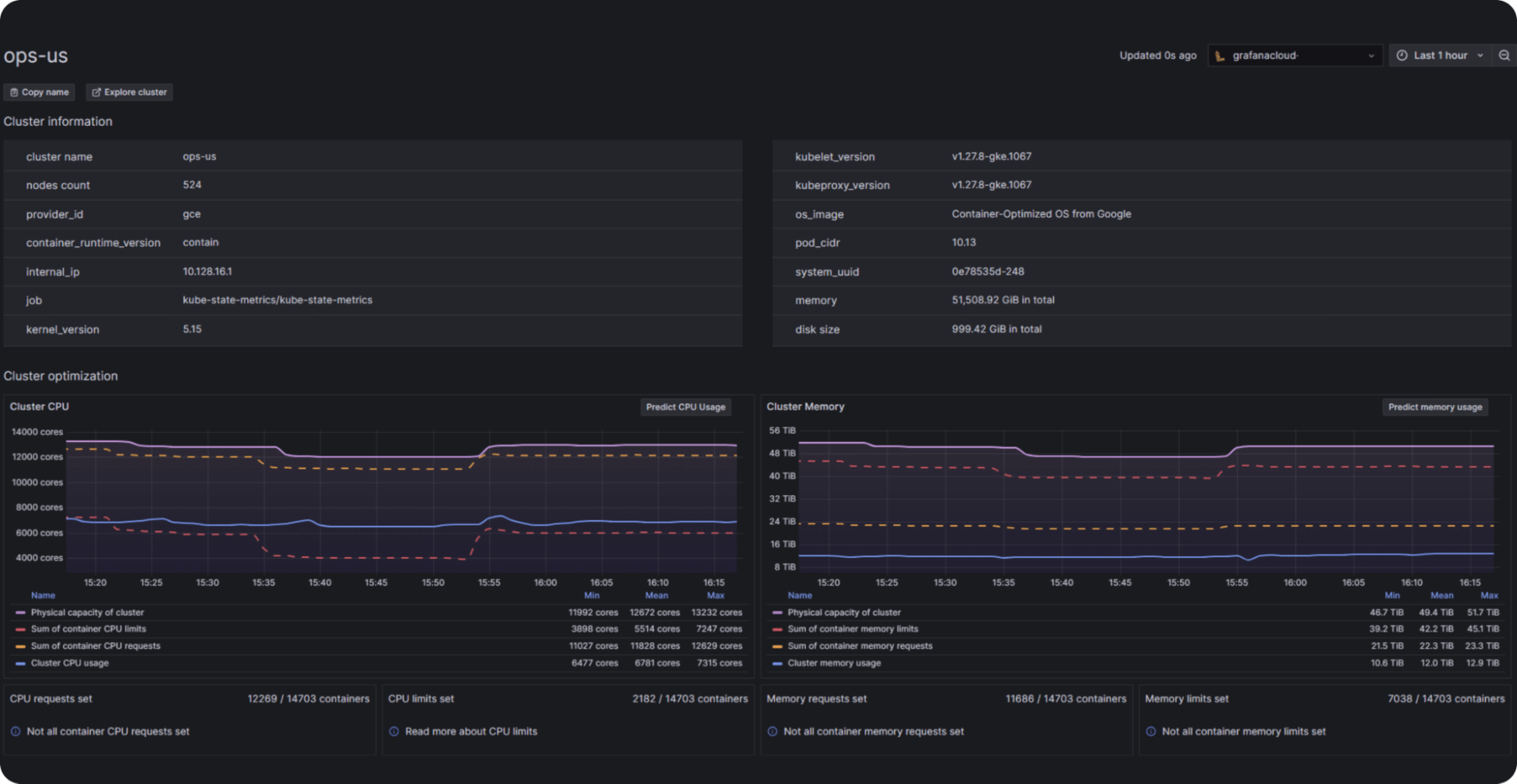Click info icon beside Not all container memory limits set
1517x784 pixels.
(1150, 731)
